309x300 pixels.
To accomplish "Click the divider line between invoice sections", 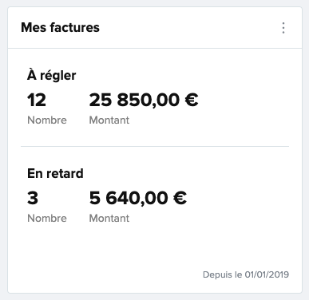I will [155, 146].
